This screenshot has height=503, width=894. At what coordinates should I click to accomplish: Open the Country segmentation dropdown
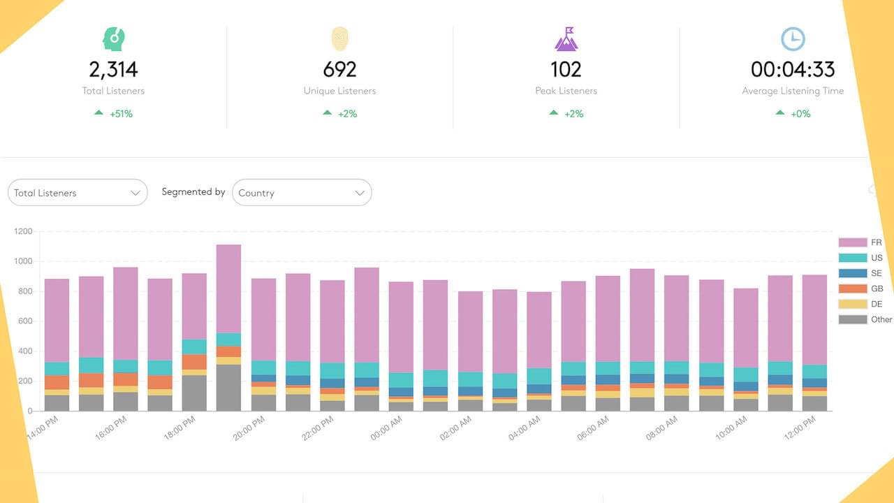[301, 193]
